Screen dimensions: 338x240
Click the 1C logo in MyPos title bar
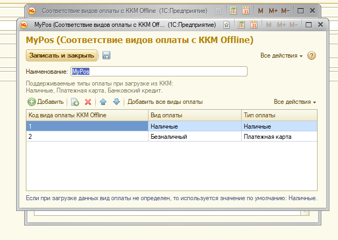click(x=24, y=25)
